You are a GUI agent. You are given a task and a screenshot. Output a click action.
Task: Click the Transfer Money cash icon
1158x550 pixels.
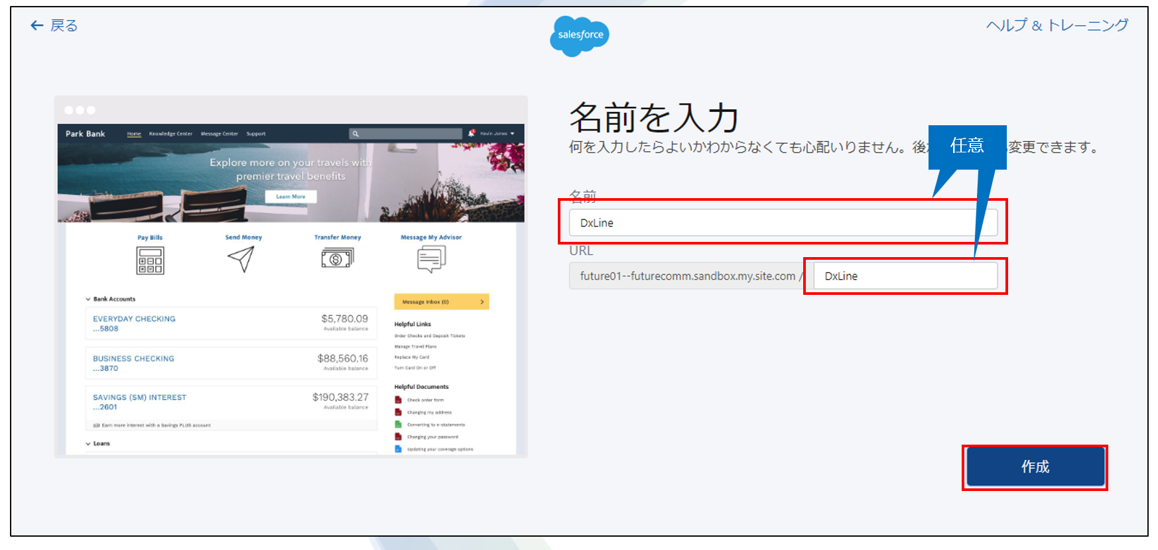click(x=337, y=258)
